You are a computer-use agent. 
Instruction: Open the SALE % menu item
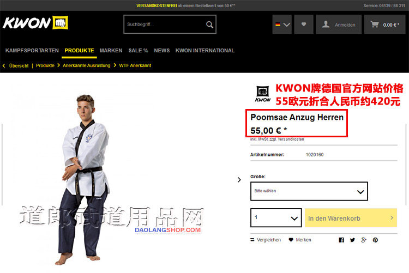[138, 51]
